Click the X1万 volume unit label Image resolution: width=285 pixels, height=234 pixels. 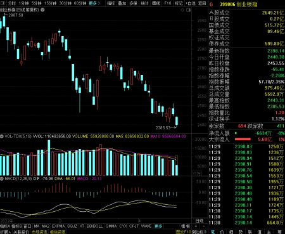pyautogui.click(x=196, y=173)
